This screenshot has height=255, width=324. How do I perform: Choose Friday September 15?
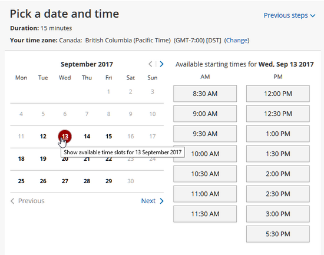(x=109, y=137)
